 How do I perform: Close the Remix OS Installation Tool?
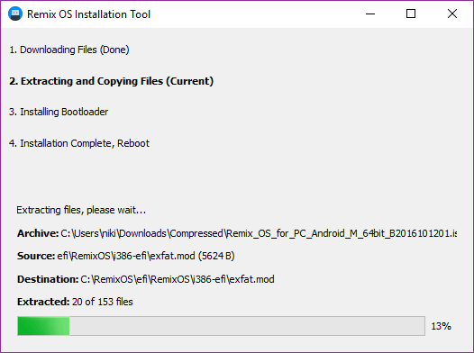coord(452,14)
